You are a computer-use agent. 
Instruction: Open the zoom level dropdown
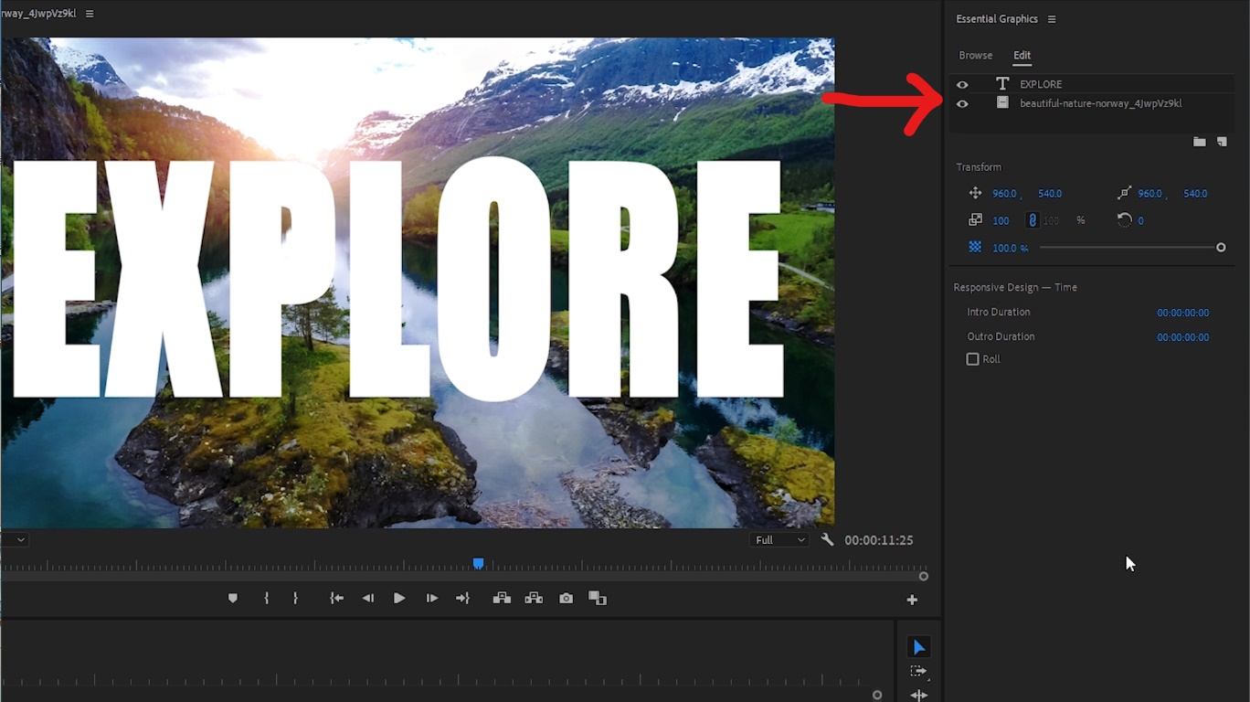click(x=15, y=540)
